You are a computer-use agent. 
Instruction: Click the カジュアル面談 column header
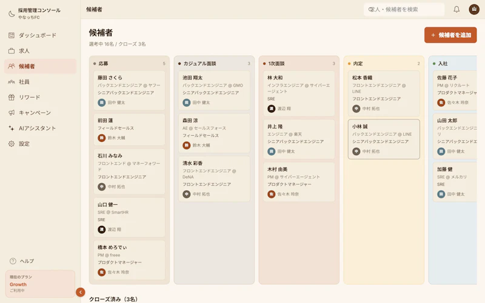214,64
